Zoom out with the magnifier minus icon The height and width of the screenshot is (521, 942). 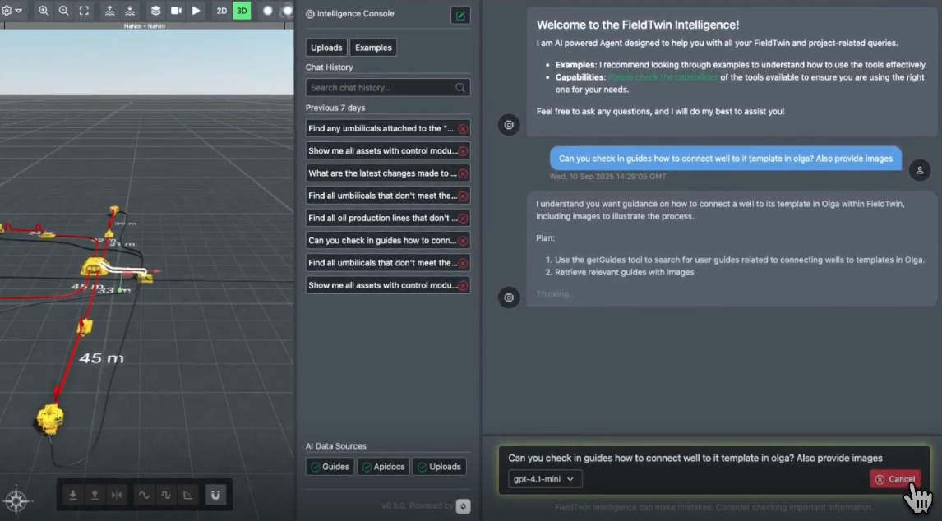(63, 11)
